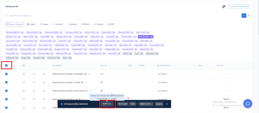Click Hide in the selection bar
This screenshot has height=113, width=259.
133,104
